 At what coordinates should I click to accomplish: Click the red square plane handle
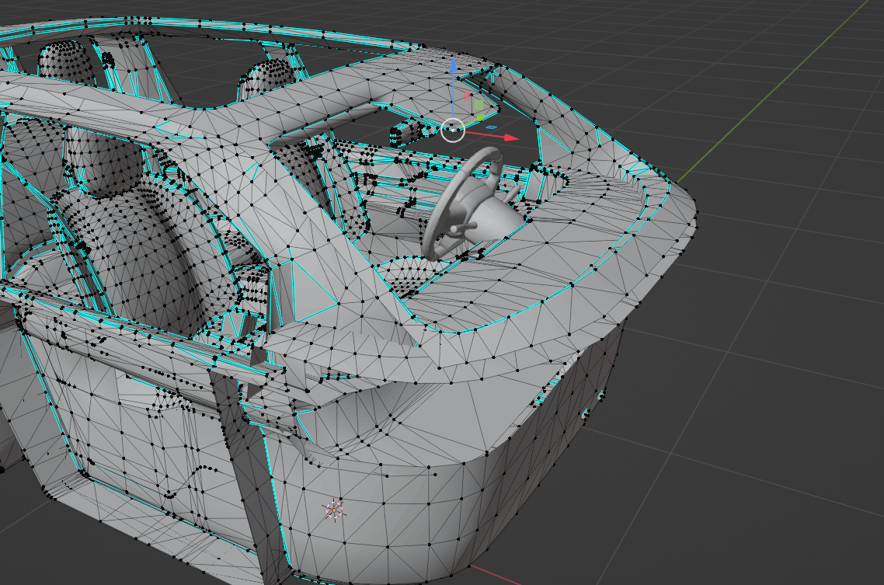466,97
